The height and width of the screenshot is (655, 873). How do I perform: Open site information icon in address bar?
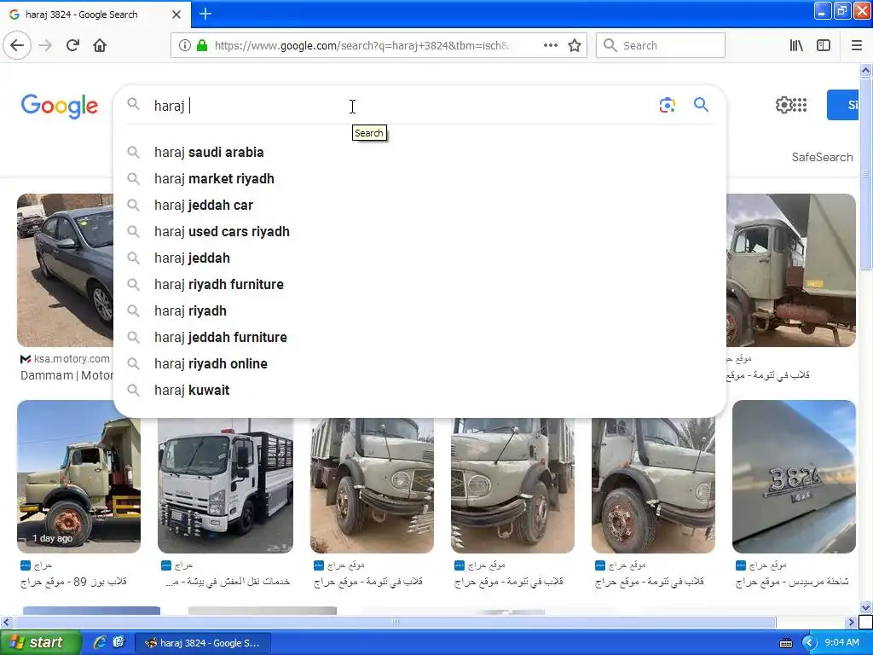coord(184,45)
